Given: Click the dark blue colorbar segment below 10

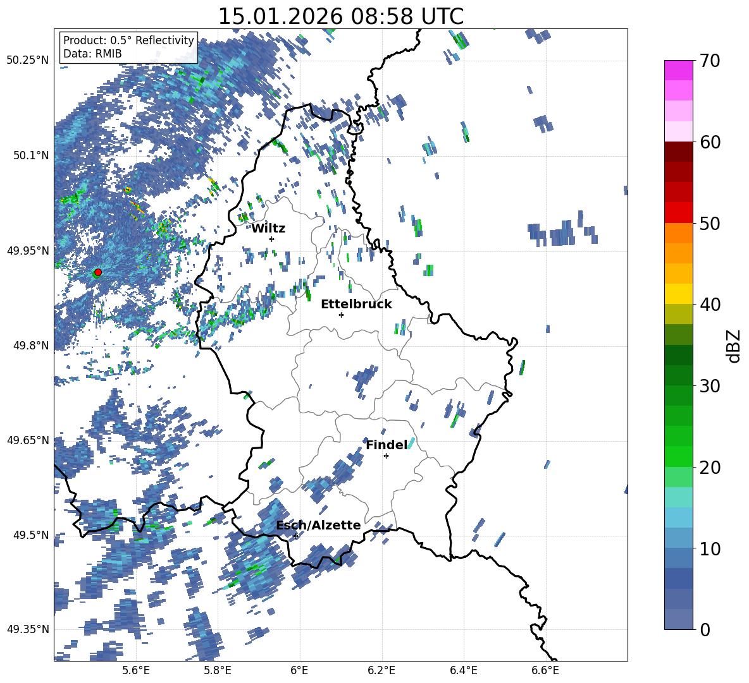Looking at the screenshot, I should [x=678, y=577].
